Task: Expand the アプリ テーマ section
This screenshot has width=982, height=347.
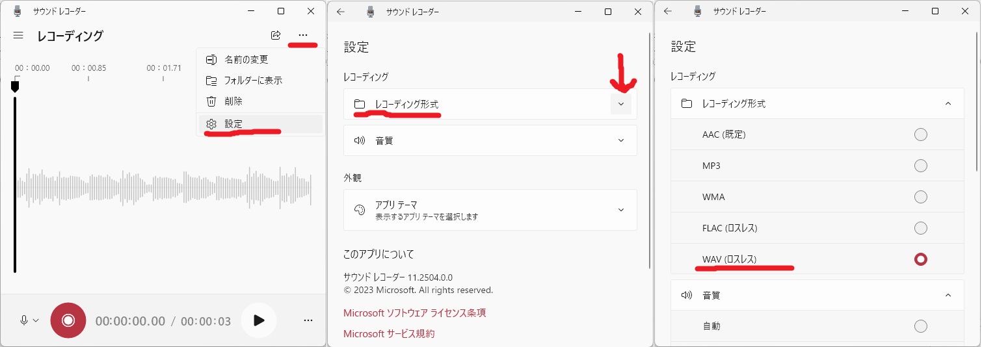Action: click(x=620, y=210)
